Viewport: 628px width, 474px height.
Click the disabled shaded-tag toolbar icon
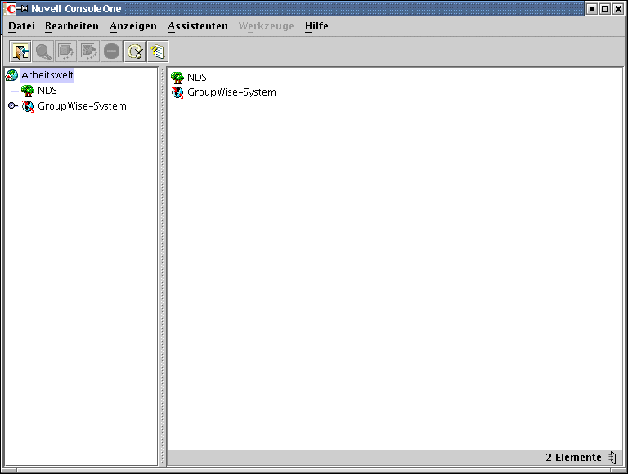[x=89, y=51]
